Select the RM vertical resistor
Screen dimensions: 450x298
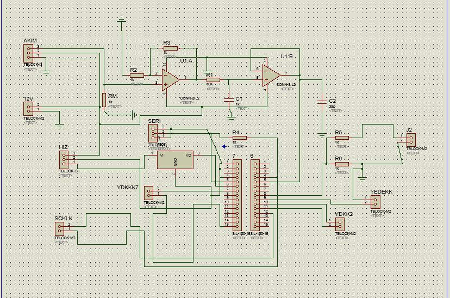(x=104, y=100)
